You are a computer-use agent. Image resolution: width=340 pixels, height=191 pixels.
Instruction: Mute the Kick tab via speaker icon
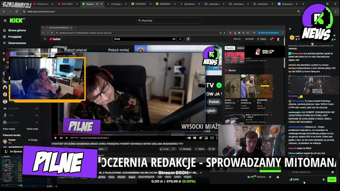(x=97, y=4)
